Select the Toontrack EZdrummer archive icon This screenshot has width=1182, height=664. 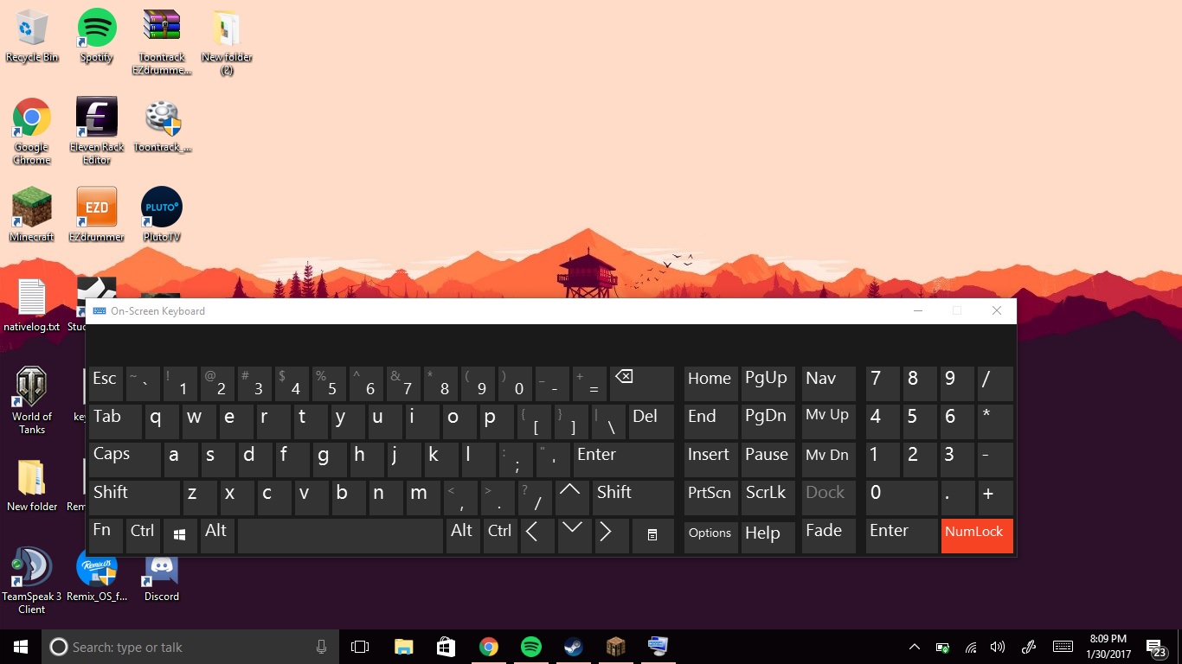[162, 42]
